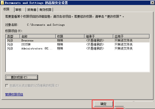The height and width of the screenshot is (109, 155).
Task: Close the 高级安全设置 dialog
Action: pos(152,2)
